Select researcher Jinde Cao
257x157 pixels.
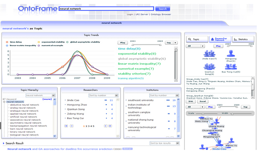[x=73, y=100]
